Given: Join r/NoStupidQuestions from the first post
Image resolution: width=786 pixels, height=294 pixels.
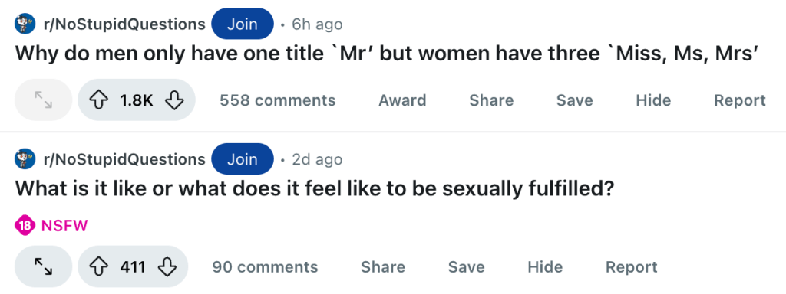Looking at the screenshot, I should coord(243,24).
